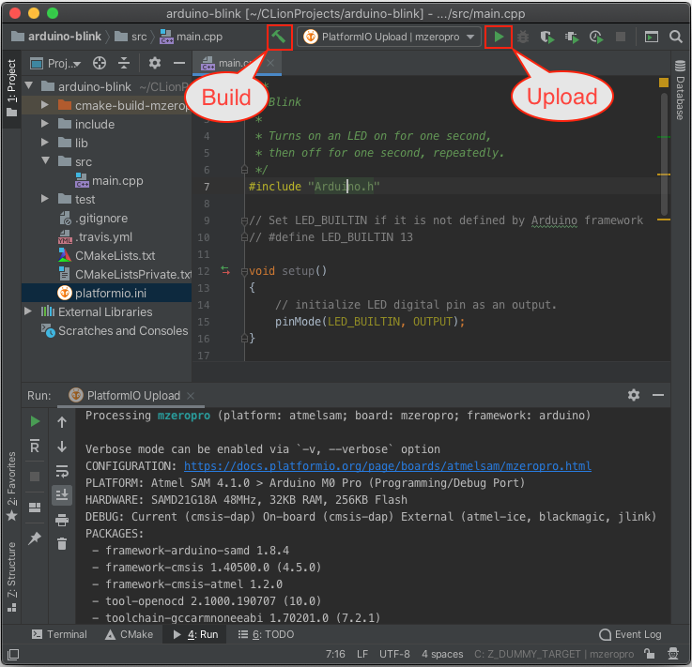Click the yellow inspection status square
The height and width of the screenshot is (667, 692).
[x=663, y=83]
